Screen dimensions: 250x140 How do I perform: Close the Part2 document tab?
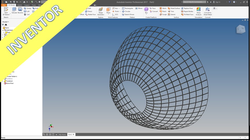[x=73, y=135]
